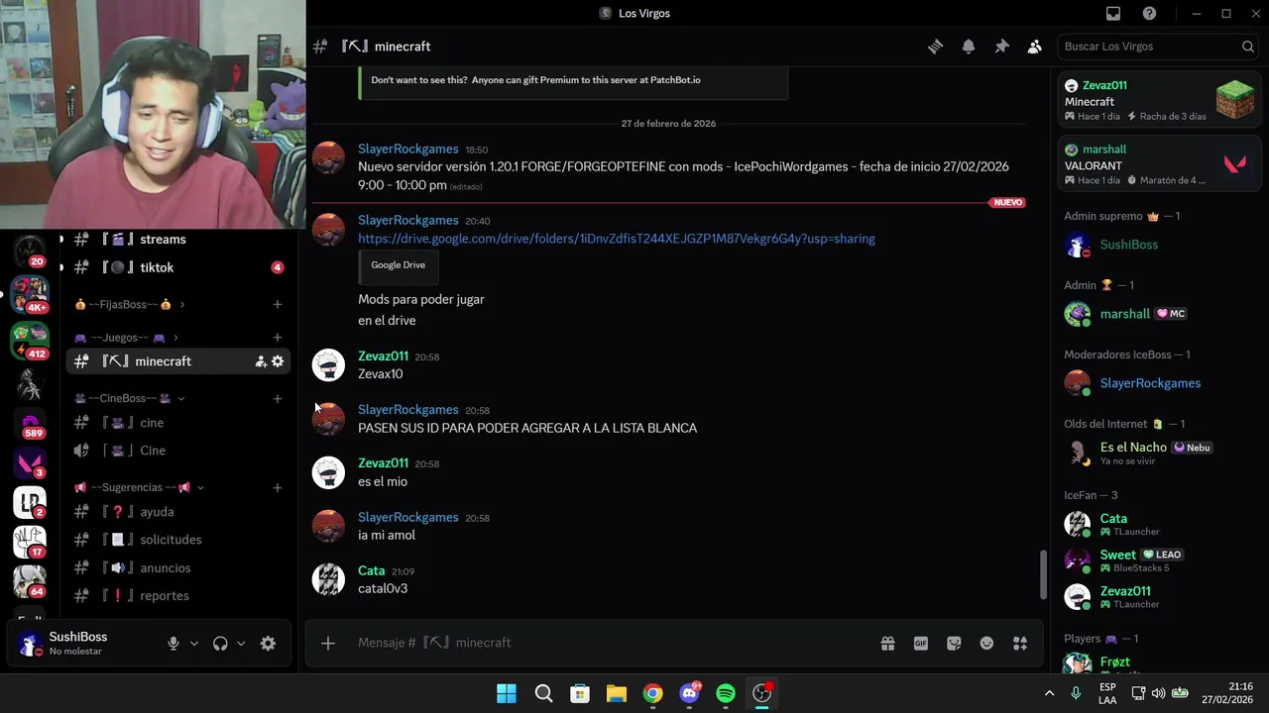This screenshot has width=1269, height=713.
Task: Open the Discord help icon
Action: click(x=1149, y=13)
